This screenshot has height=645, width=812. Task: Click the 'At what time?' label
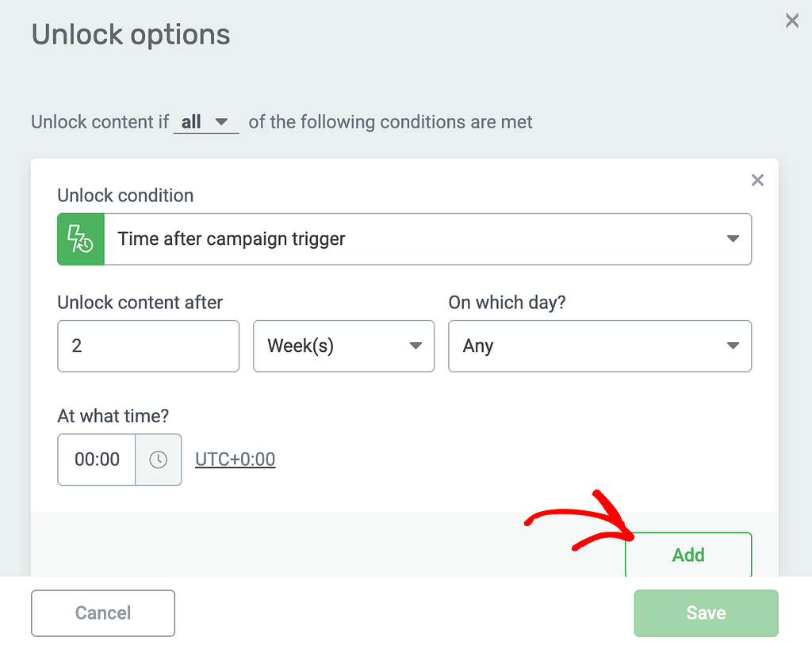113,416
